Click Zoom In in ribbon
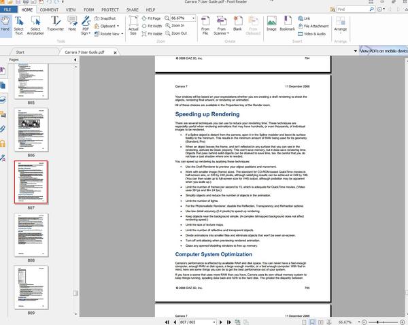 175,26
